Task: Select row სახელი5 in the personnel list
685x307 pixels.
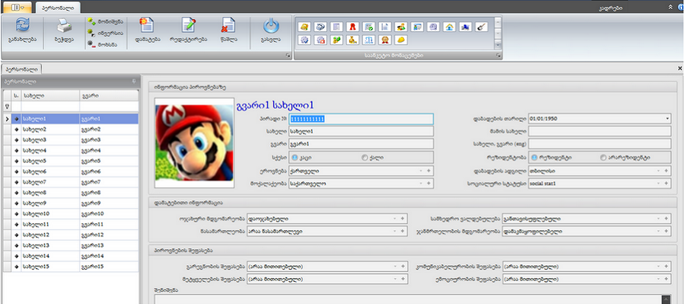Action: point(46,161)
